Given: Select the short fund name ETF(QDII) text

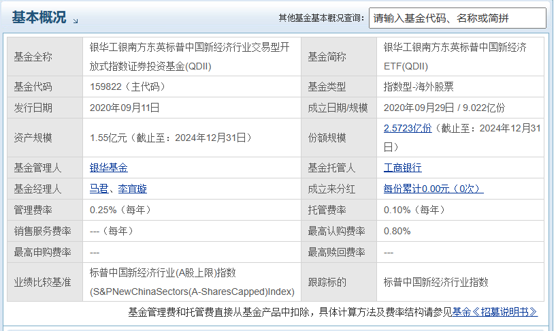Looking at the screenshot, I should tap(406, 66).
